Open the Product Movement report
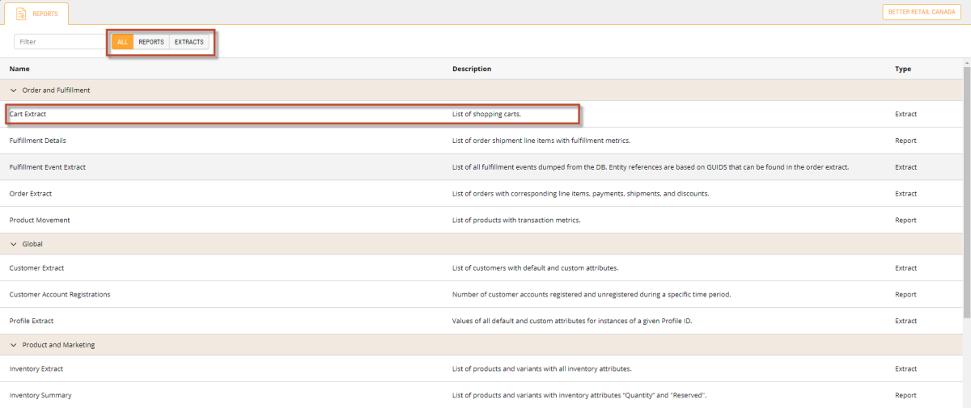 (39, 221)
